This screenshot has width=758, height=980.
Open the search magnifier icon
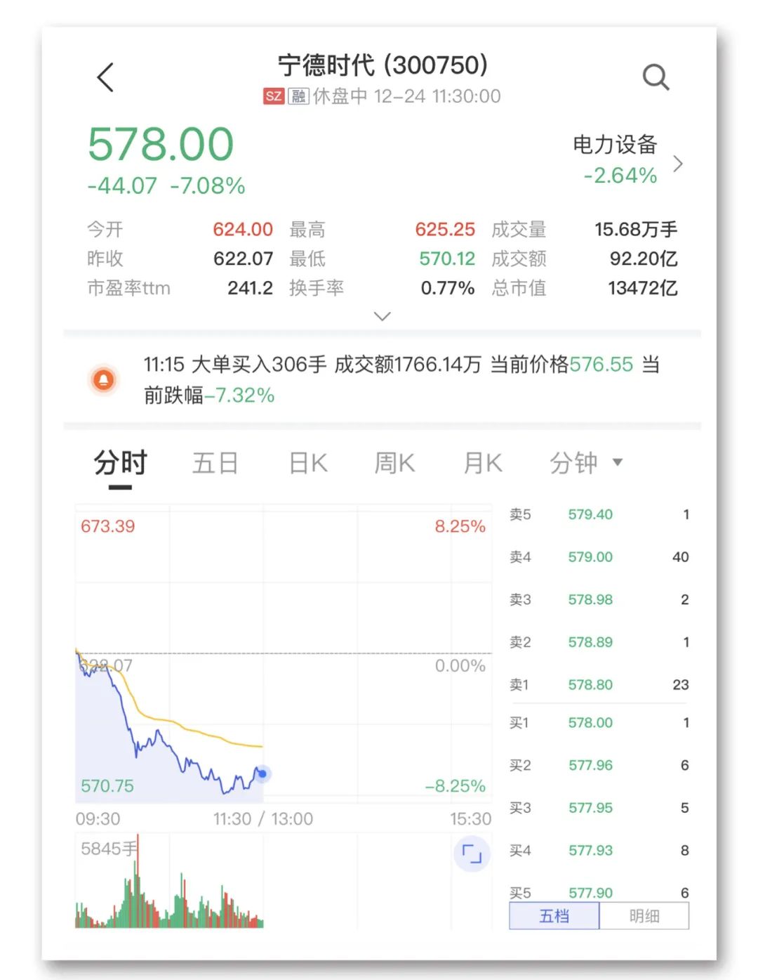pos(656,77)
